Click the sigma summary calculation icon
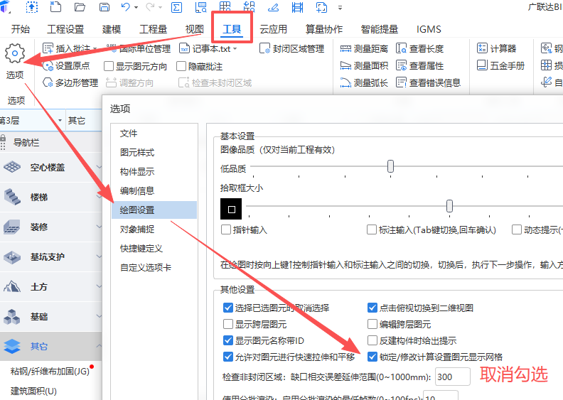Image resolution: width=563 pixels, height=400 pixels. click(x=176, y=7)
